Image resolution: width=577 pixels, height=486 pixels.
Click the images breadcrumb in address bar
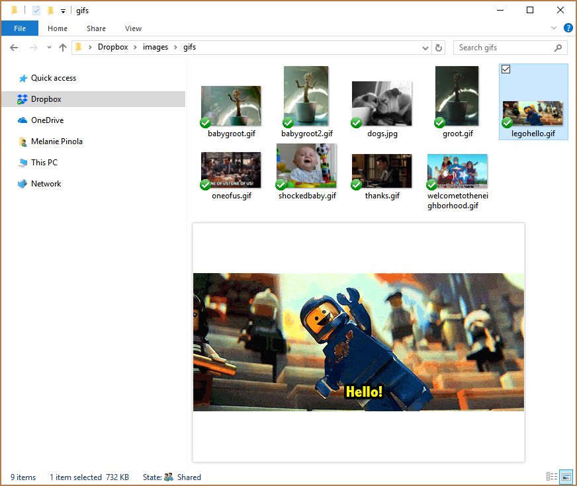tap(155, 48)
